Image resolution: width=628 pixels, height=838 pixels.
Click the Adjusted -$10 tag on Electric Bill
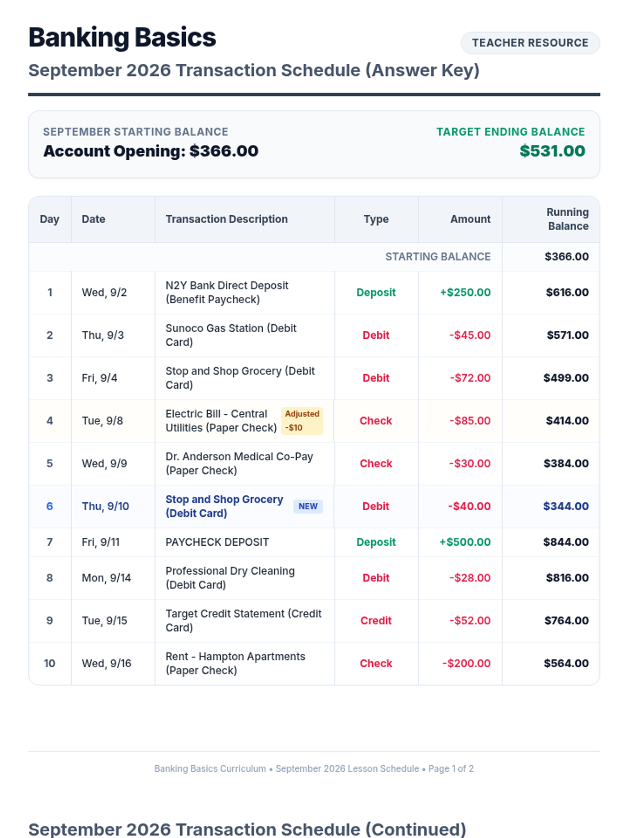302,421
